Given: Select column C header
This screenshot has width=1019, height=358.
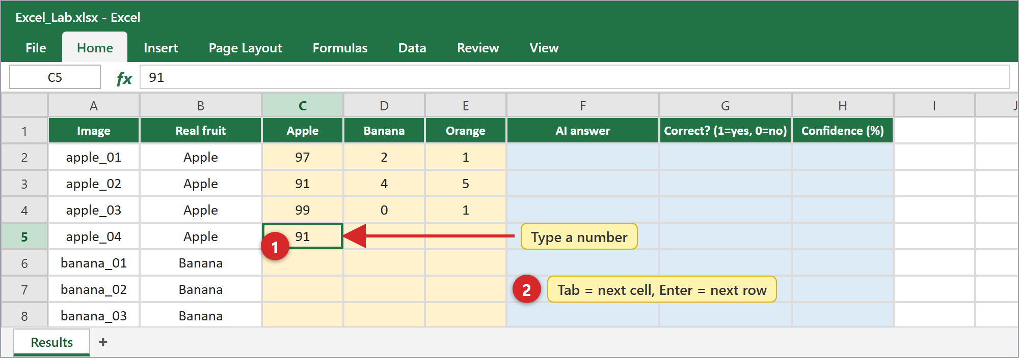Looking at the screenshot, I should [303, 105].
